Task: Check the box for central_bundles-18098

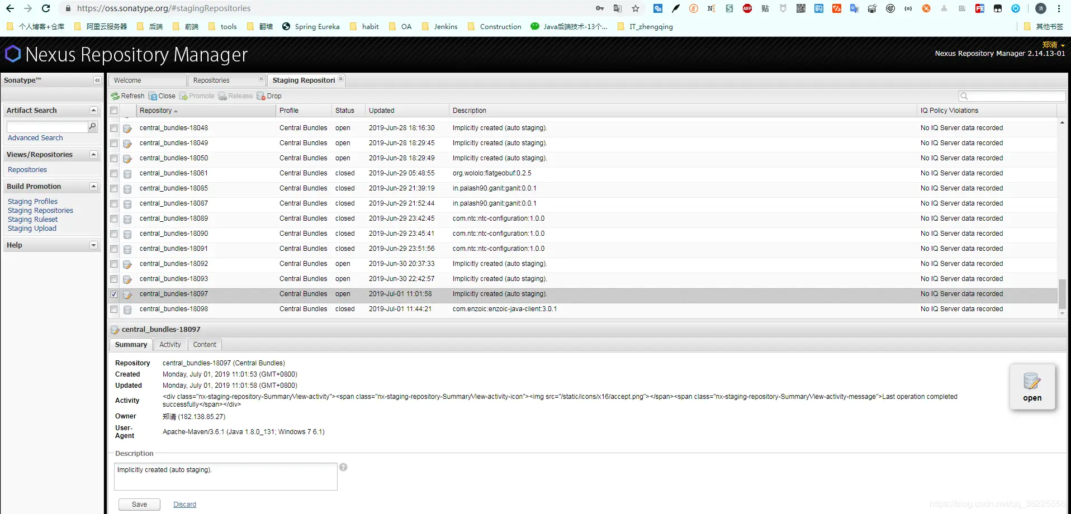Action: (114, 310)
